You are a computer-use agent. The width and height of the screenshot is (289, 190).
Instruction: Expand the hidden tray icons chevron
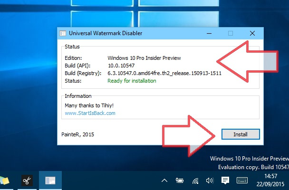(164, 180)
